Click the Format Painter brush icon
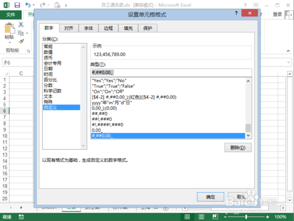 click(x=21, y=41)
